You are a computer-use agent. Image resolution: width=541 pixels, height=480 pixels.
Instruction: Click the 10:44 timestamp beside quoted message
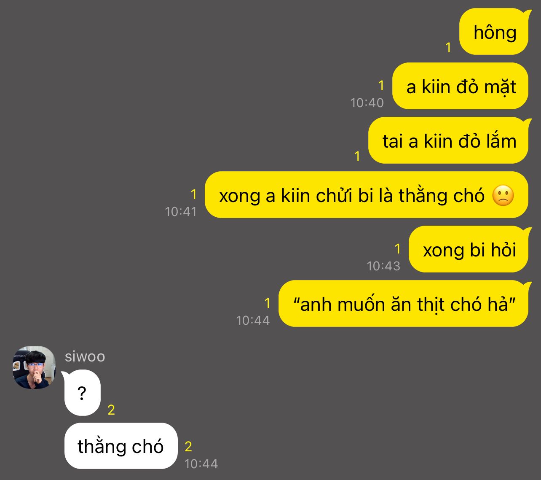(253, 320)
